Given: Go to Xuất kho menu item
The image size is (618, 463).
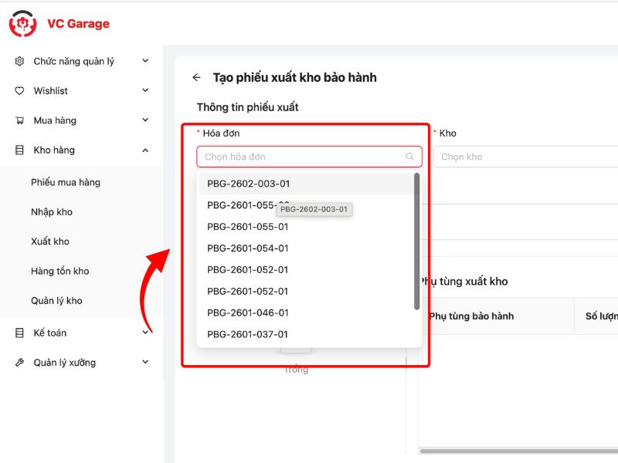Looking at the screenshot, I should [50, 242].
